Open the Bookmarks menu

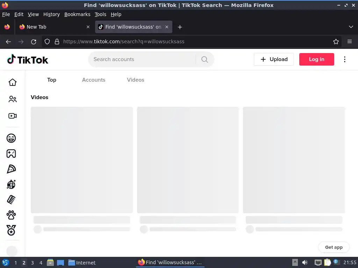pos(77,14)
